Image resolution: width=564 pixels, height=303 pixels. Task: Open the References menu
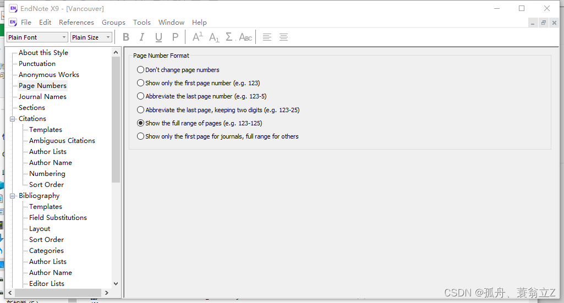point(76,23)
